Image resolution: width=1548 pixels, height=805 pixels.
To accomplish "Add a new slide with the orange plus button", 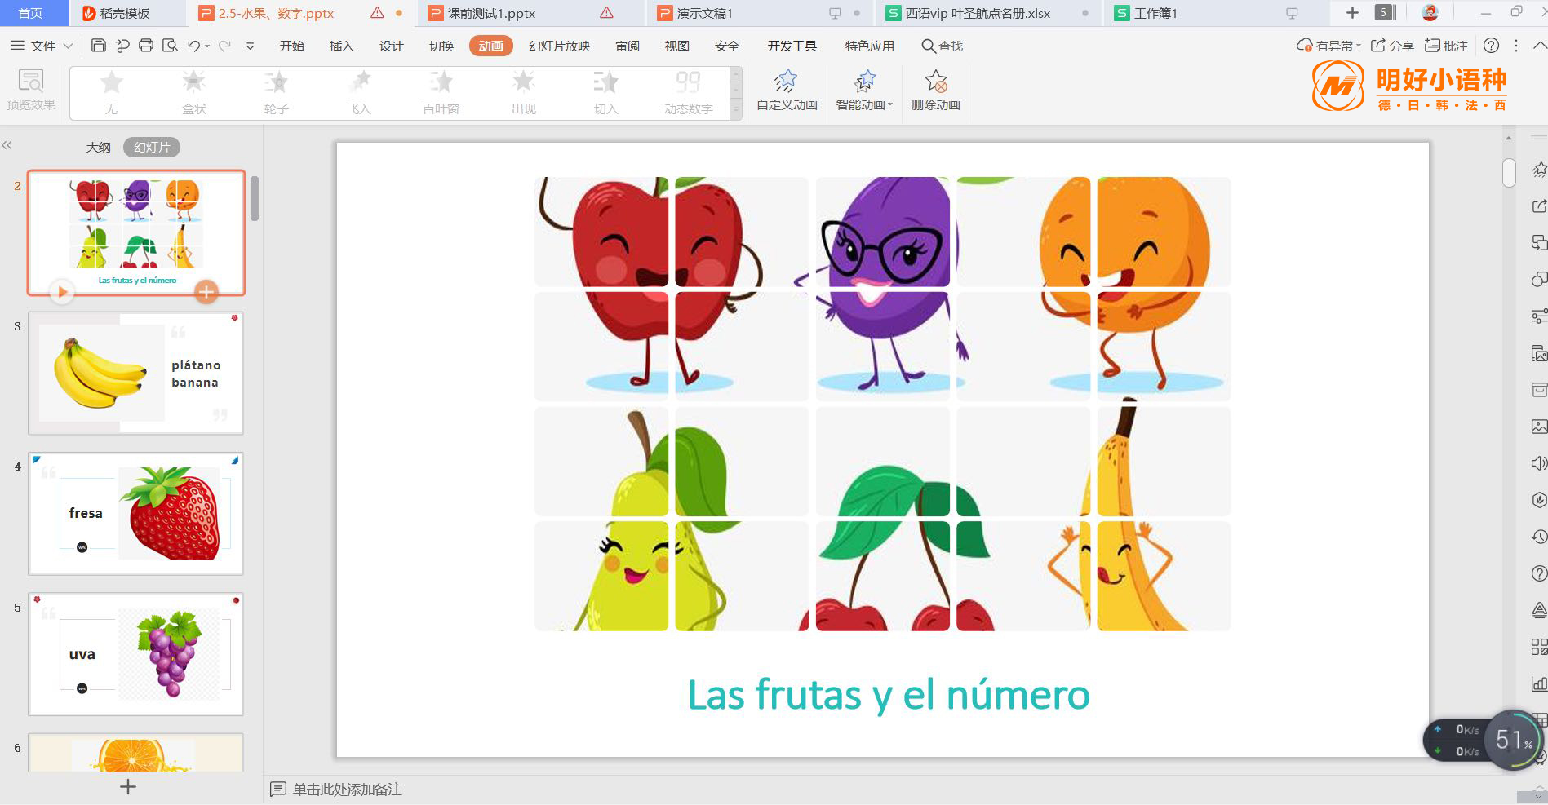I will click(206, 291).
